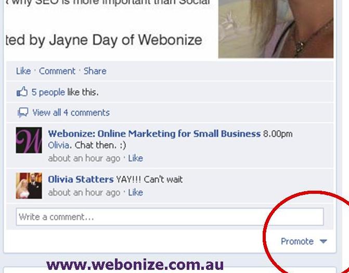
Task: Click the tagged Olivia name in comment
Action: click(59, 145)
